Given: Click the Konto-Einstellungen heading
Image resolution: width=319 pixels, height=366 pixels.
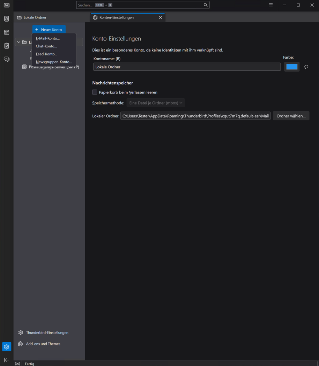Looking at the screenshot, I should pos(117,38).
